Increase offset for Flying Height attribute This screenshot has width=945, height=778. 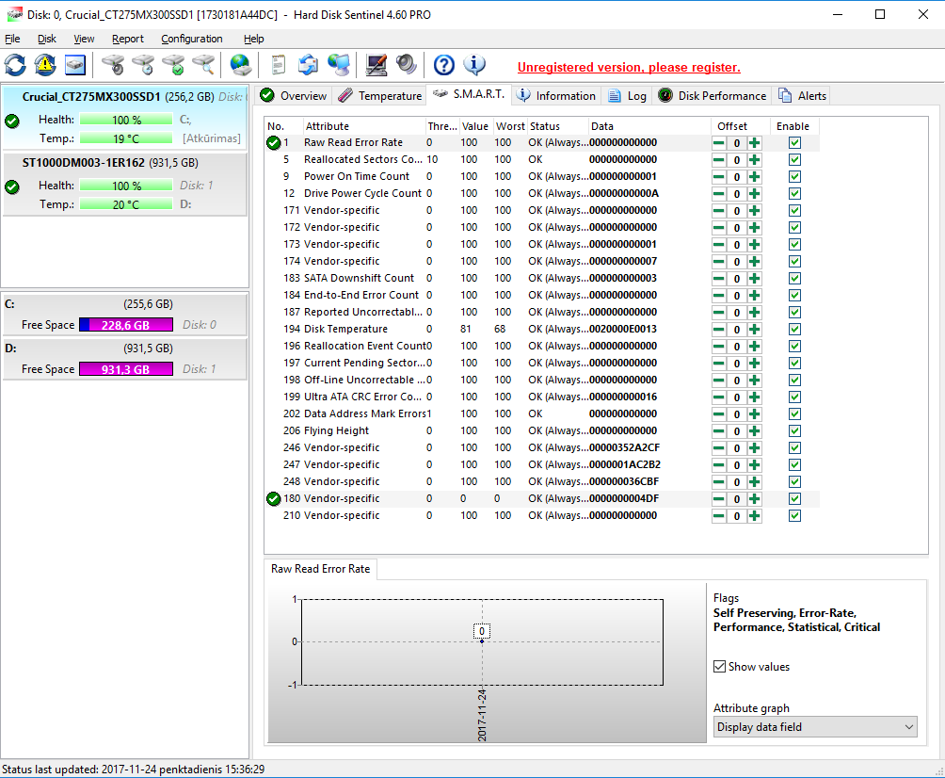755,431
